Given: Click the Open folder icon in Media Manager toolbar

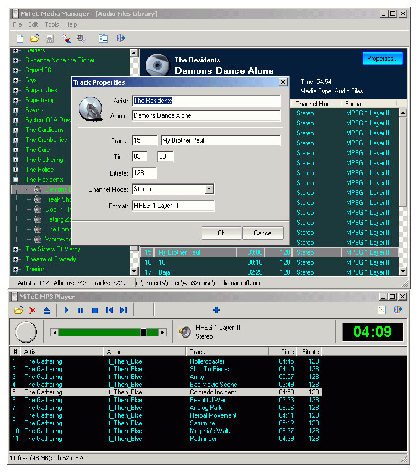Looking at the screenshot, I should click(x=35, y=38).
